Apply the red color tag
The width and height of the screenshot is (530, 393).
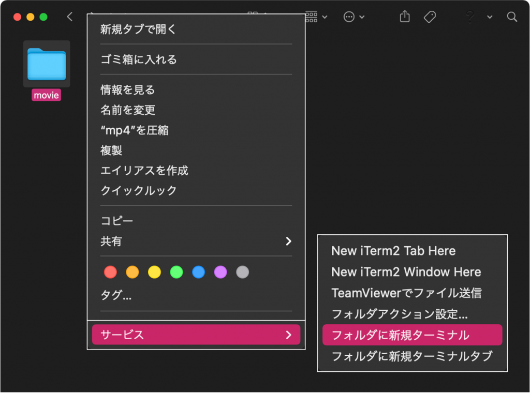pos(110,272)
